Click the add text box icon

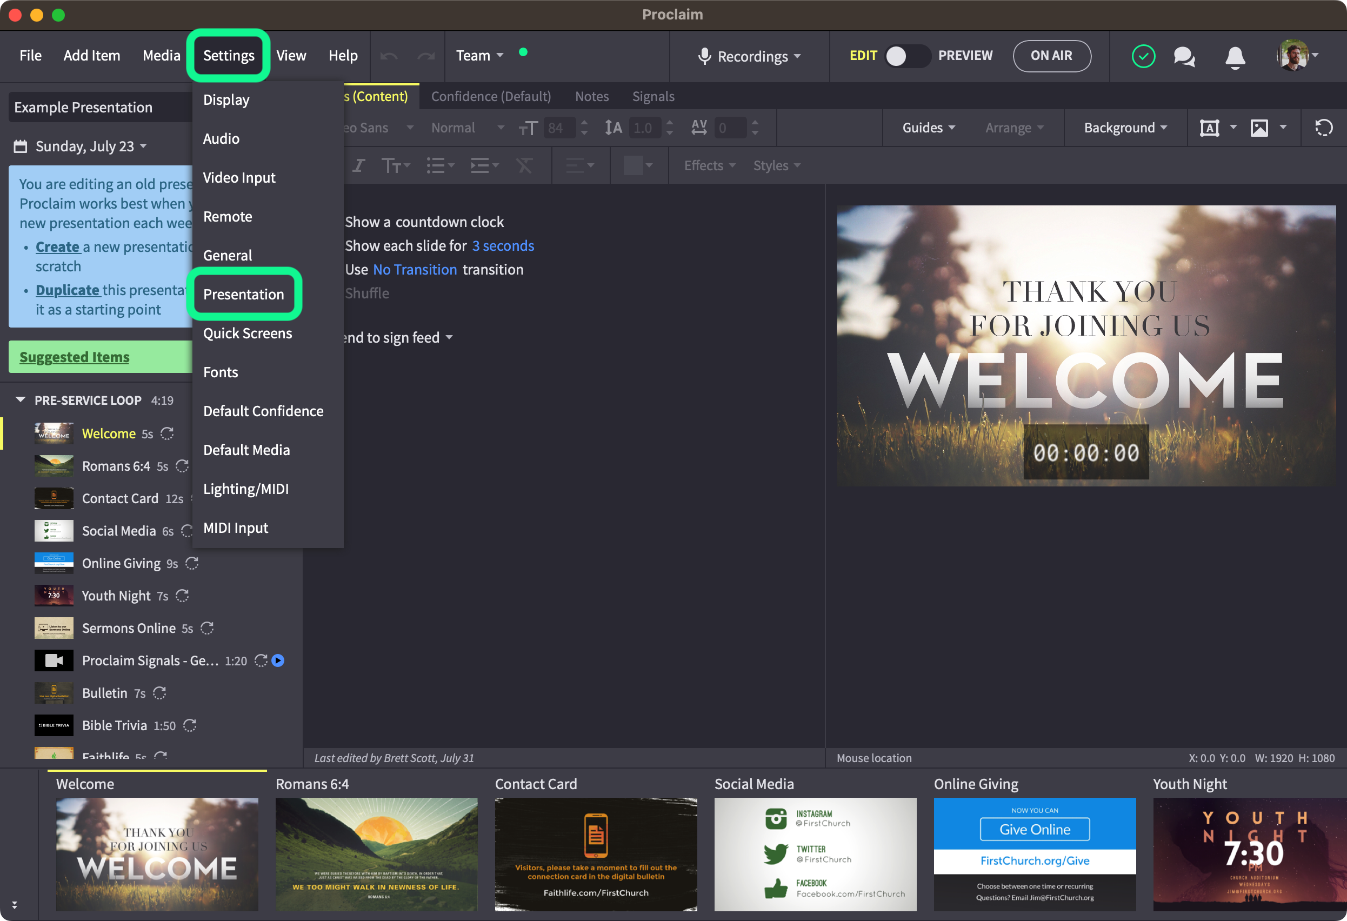tap(1209, 128)
